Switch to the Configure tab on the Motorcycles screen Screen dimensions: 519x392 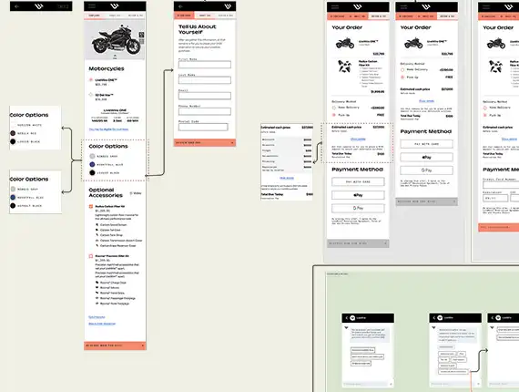click(x=94, y=15)
